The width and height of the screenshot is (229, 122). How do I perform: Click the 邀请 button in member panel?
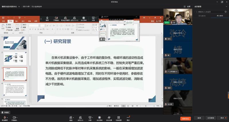click(199, 118)
